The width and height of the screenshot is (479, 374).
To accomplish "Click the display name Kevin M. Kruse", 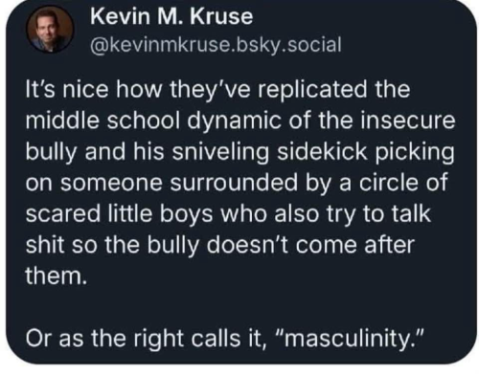I will click(171, 16).
